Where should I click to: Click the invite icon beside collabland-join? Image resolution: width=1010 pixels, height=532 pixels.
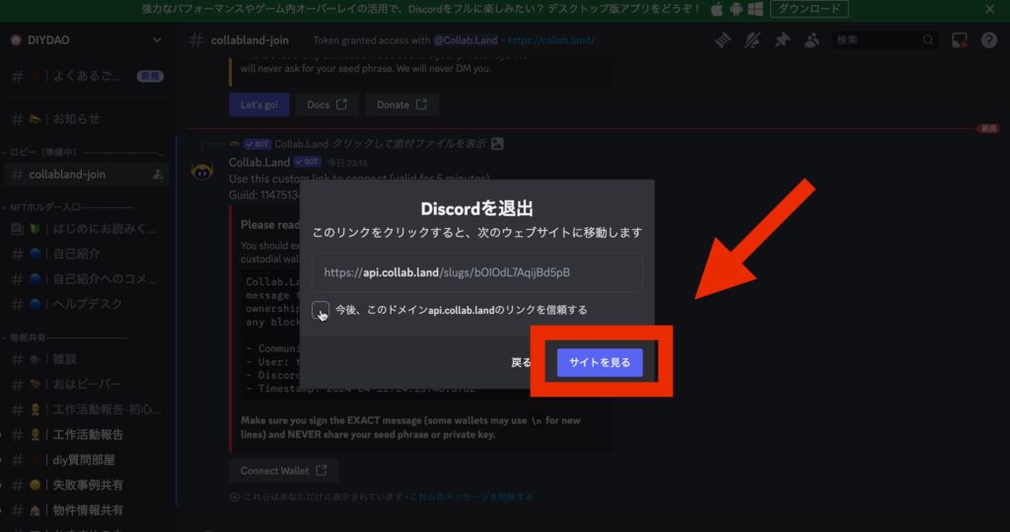coord(158,174)
